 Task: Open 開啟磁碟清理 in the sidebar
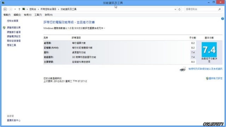(x=14, y=41)
